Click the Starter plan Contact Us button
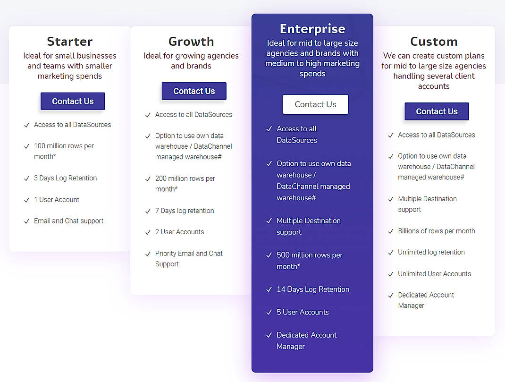 [x=72, y=101]
